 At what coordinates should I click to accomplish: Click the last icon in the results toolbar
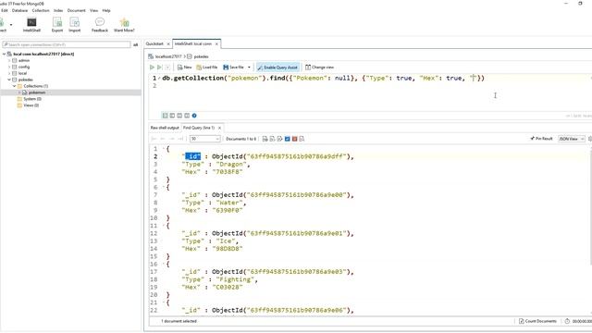pos(302,139)
